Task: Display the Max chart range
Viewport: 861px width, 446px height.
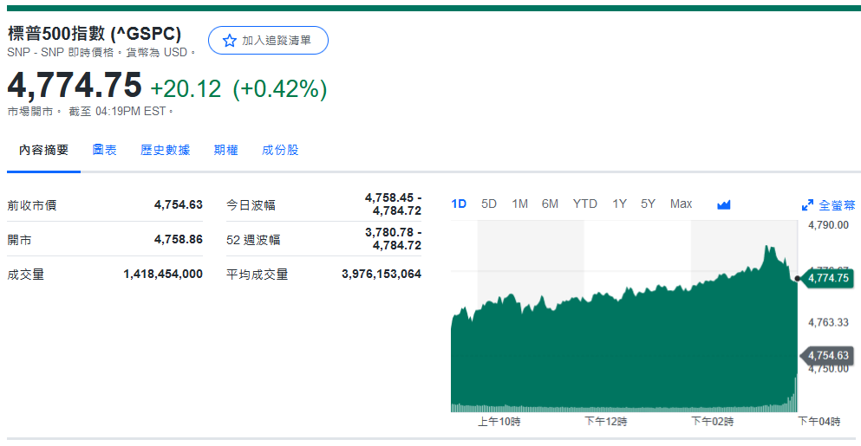Action: point(681,204)
